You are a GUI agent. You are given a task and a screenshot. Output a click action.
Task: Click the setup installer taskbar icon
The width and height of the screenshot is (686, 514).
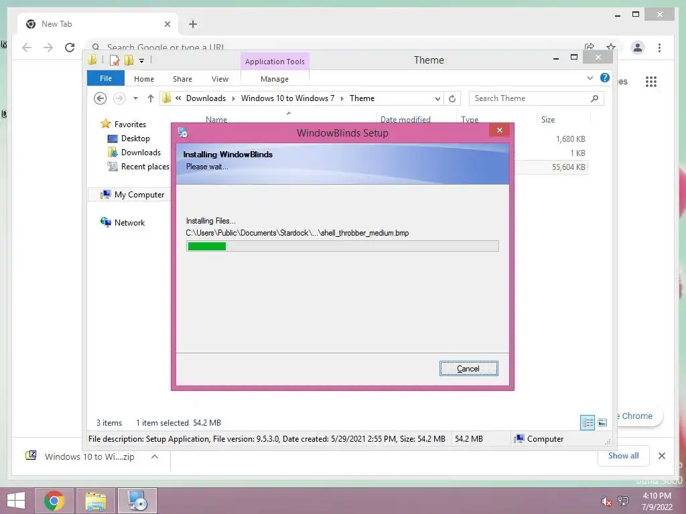137,501
